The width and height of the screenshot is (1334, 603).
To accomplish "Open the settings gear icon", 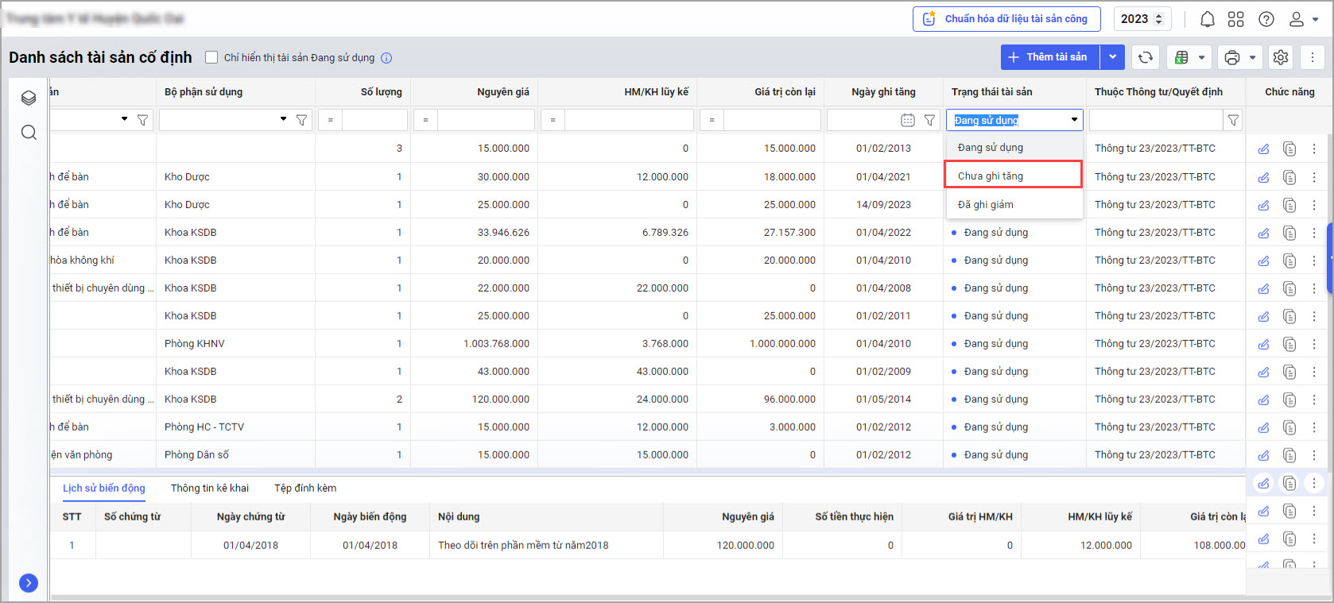I will pos(1281,57).
